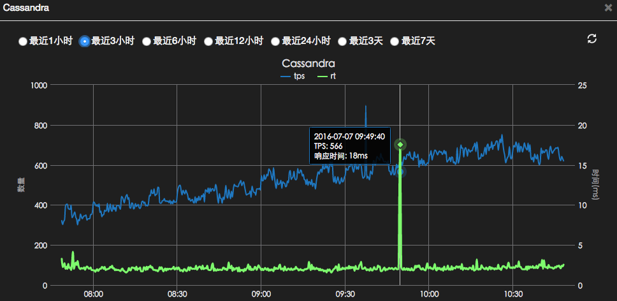Click the green rt spike marker
This screenshot has width=617, height=301.
click(x=400, y=145)
